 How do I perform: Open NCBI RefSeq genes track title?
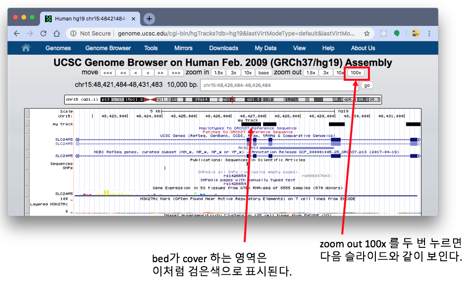(x=246, y=152)
